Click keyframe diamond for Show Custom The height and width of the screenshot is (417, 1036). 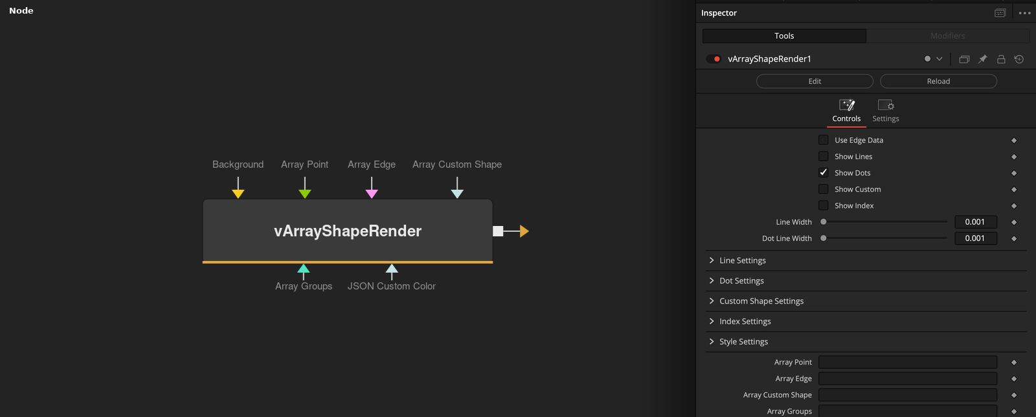1014,190
